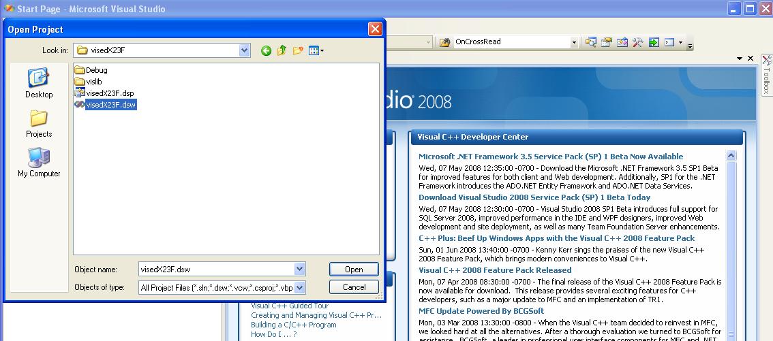Open the Start Page window position dropdown arrow
This screenshot has width=773, height=341.
pos(740,59)
